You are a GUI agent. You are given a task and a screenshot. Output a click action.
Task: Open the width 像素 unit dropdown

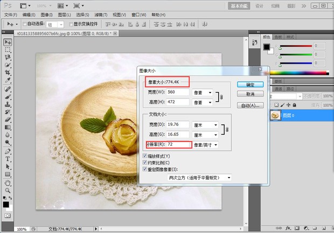coord(203,92)
